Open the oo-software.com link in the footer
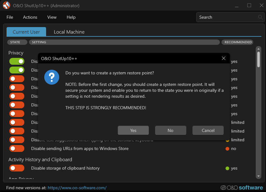 (77, 188)
